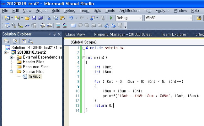Open the text editor toolbar options dropdown

pos(125,27)
